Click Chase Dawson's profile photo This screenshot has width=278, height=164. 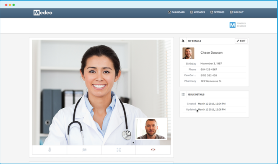(188, 53)
